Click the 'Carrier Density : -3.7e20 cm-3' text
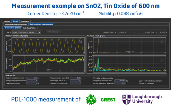The image size is (171, 108). 56,13
